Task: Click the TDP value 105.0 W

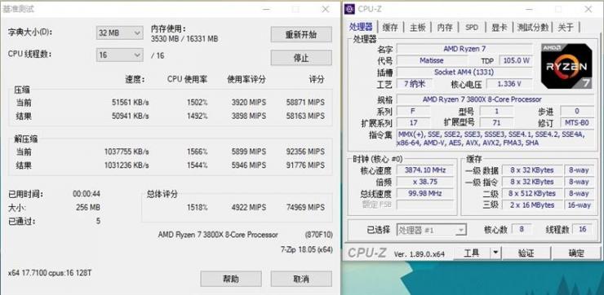Action: point(515,61)
